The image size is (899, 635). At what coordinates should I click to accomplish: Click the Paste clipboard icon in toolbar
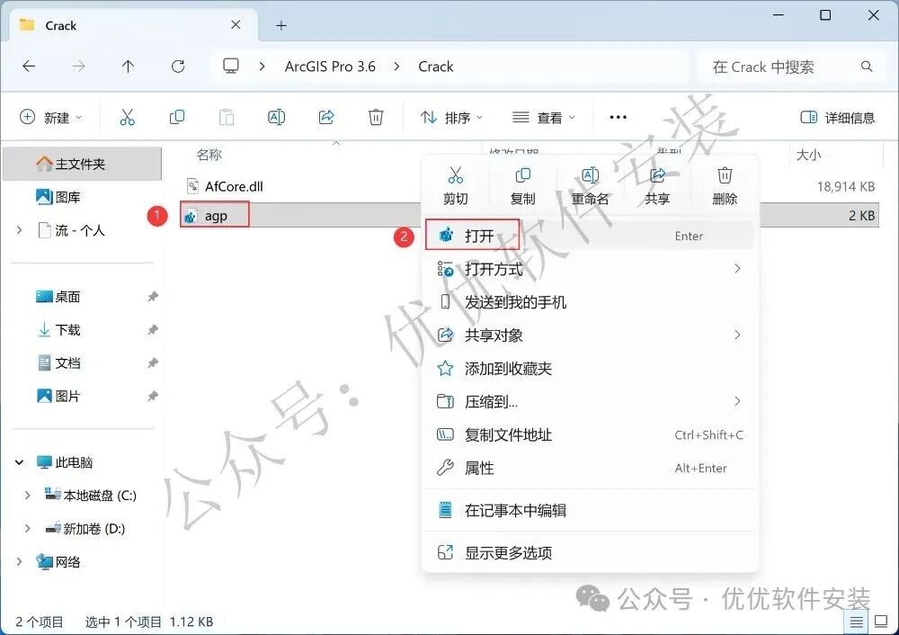click(x=227, y=118)
